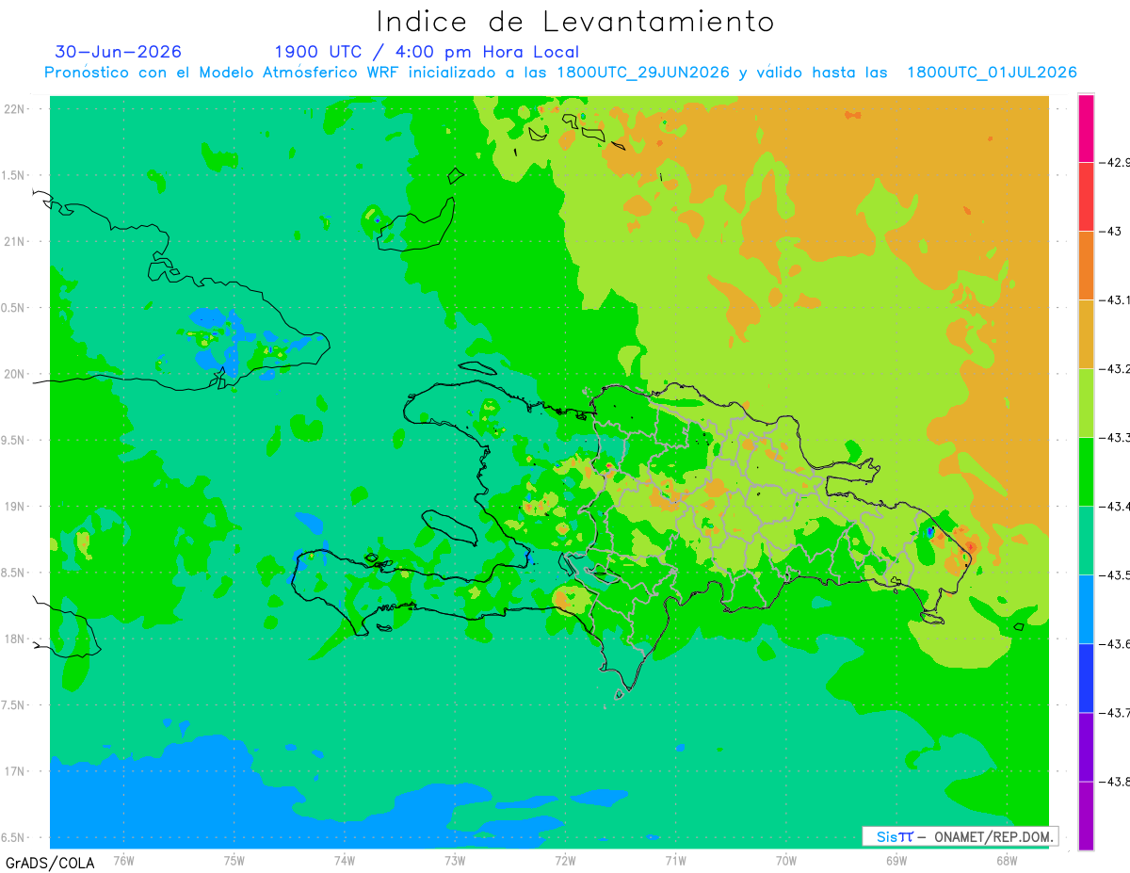Image resolution: width=1130 pixels, height=873 pixels.
Task: Click the '71W' longitude label
Action: pyautogui.click(x=675, y=860)
